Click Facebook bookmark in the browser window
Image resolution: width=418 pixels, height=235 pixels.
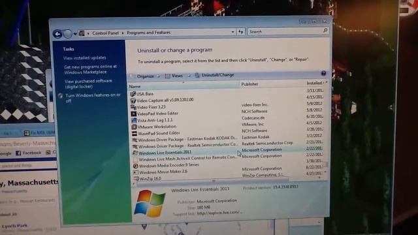[29, 153]
